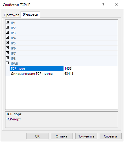Switch to the Протокол tab

click(x=12, y=15)
